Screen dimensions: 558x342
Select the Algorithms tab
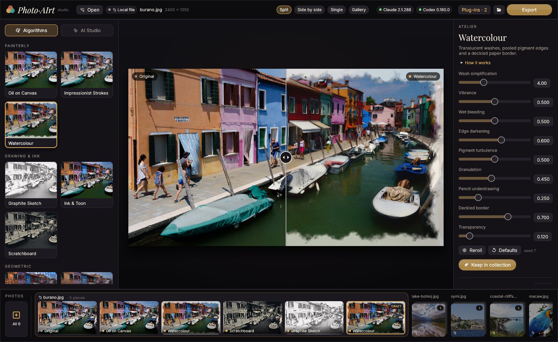point(31,30)
